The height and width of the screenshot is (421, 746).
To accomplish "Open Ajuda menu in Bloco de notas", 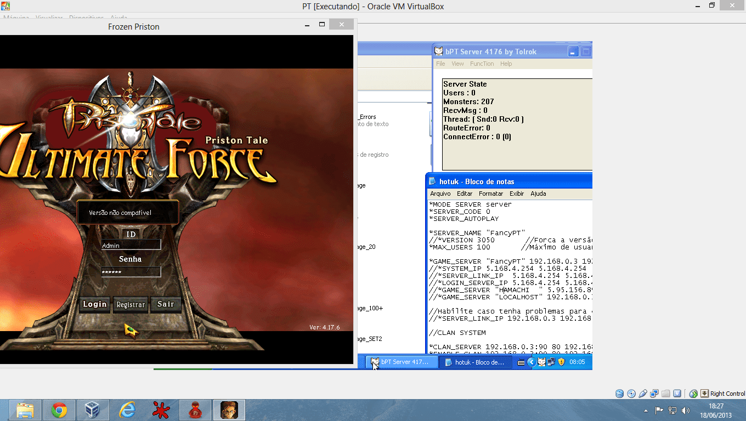I will (538, 194).
